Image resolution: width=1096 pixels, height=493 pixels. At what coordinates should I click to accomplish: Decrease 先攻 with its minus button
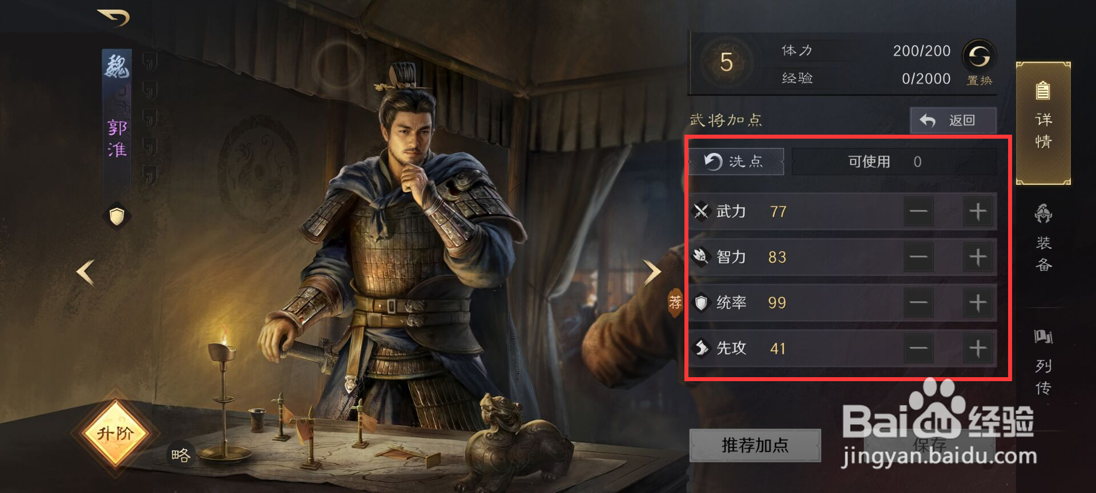pyautogui.click(x=918, y=348)
